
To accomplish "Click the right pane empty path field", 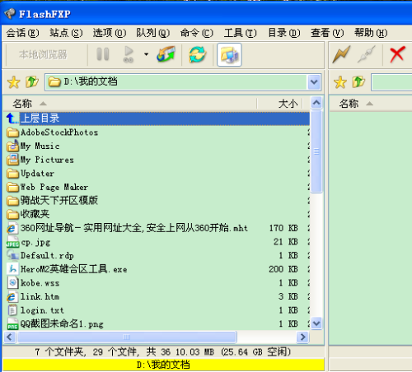I will (391, 82).
